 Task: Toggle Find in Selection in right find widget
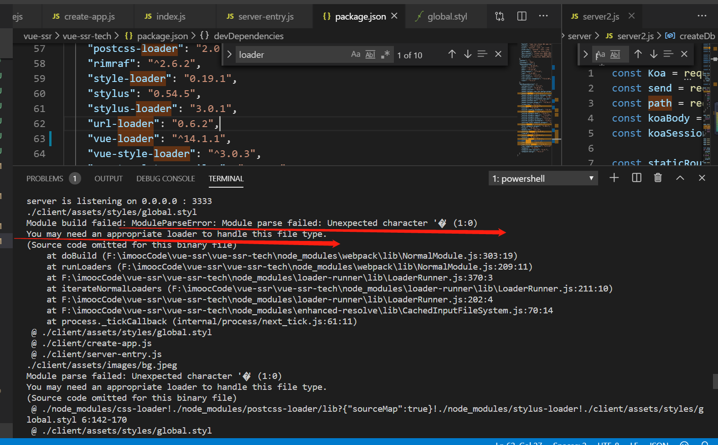click(x=668, y=54)
